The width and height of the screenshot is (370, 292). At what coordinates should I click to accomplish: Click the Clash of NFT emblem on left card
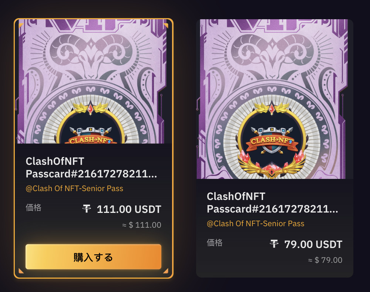tap(91, 125)
